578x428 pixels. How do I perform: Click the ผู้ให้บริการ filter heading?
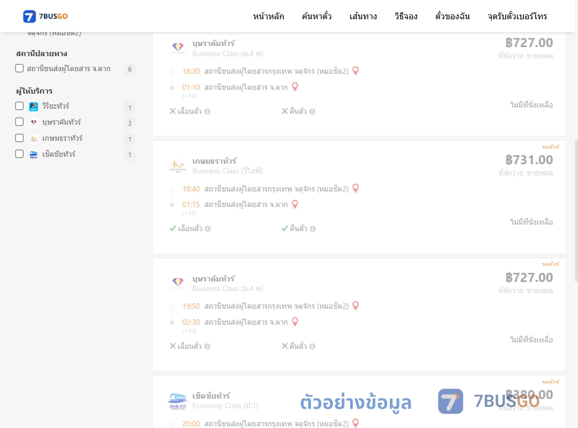[x=34, y=91]
